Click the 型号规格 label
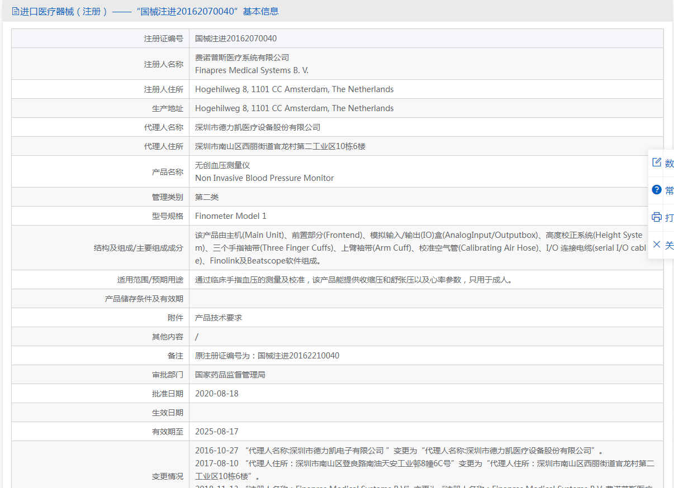This screenshot has width=674, height=488. 168,216
